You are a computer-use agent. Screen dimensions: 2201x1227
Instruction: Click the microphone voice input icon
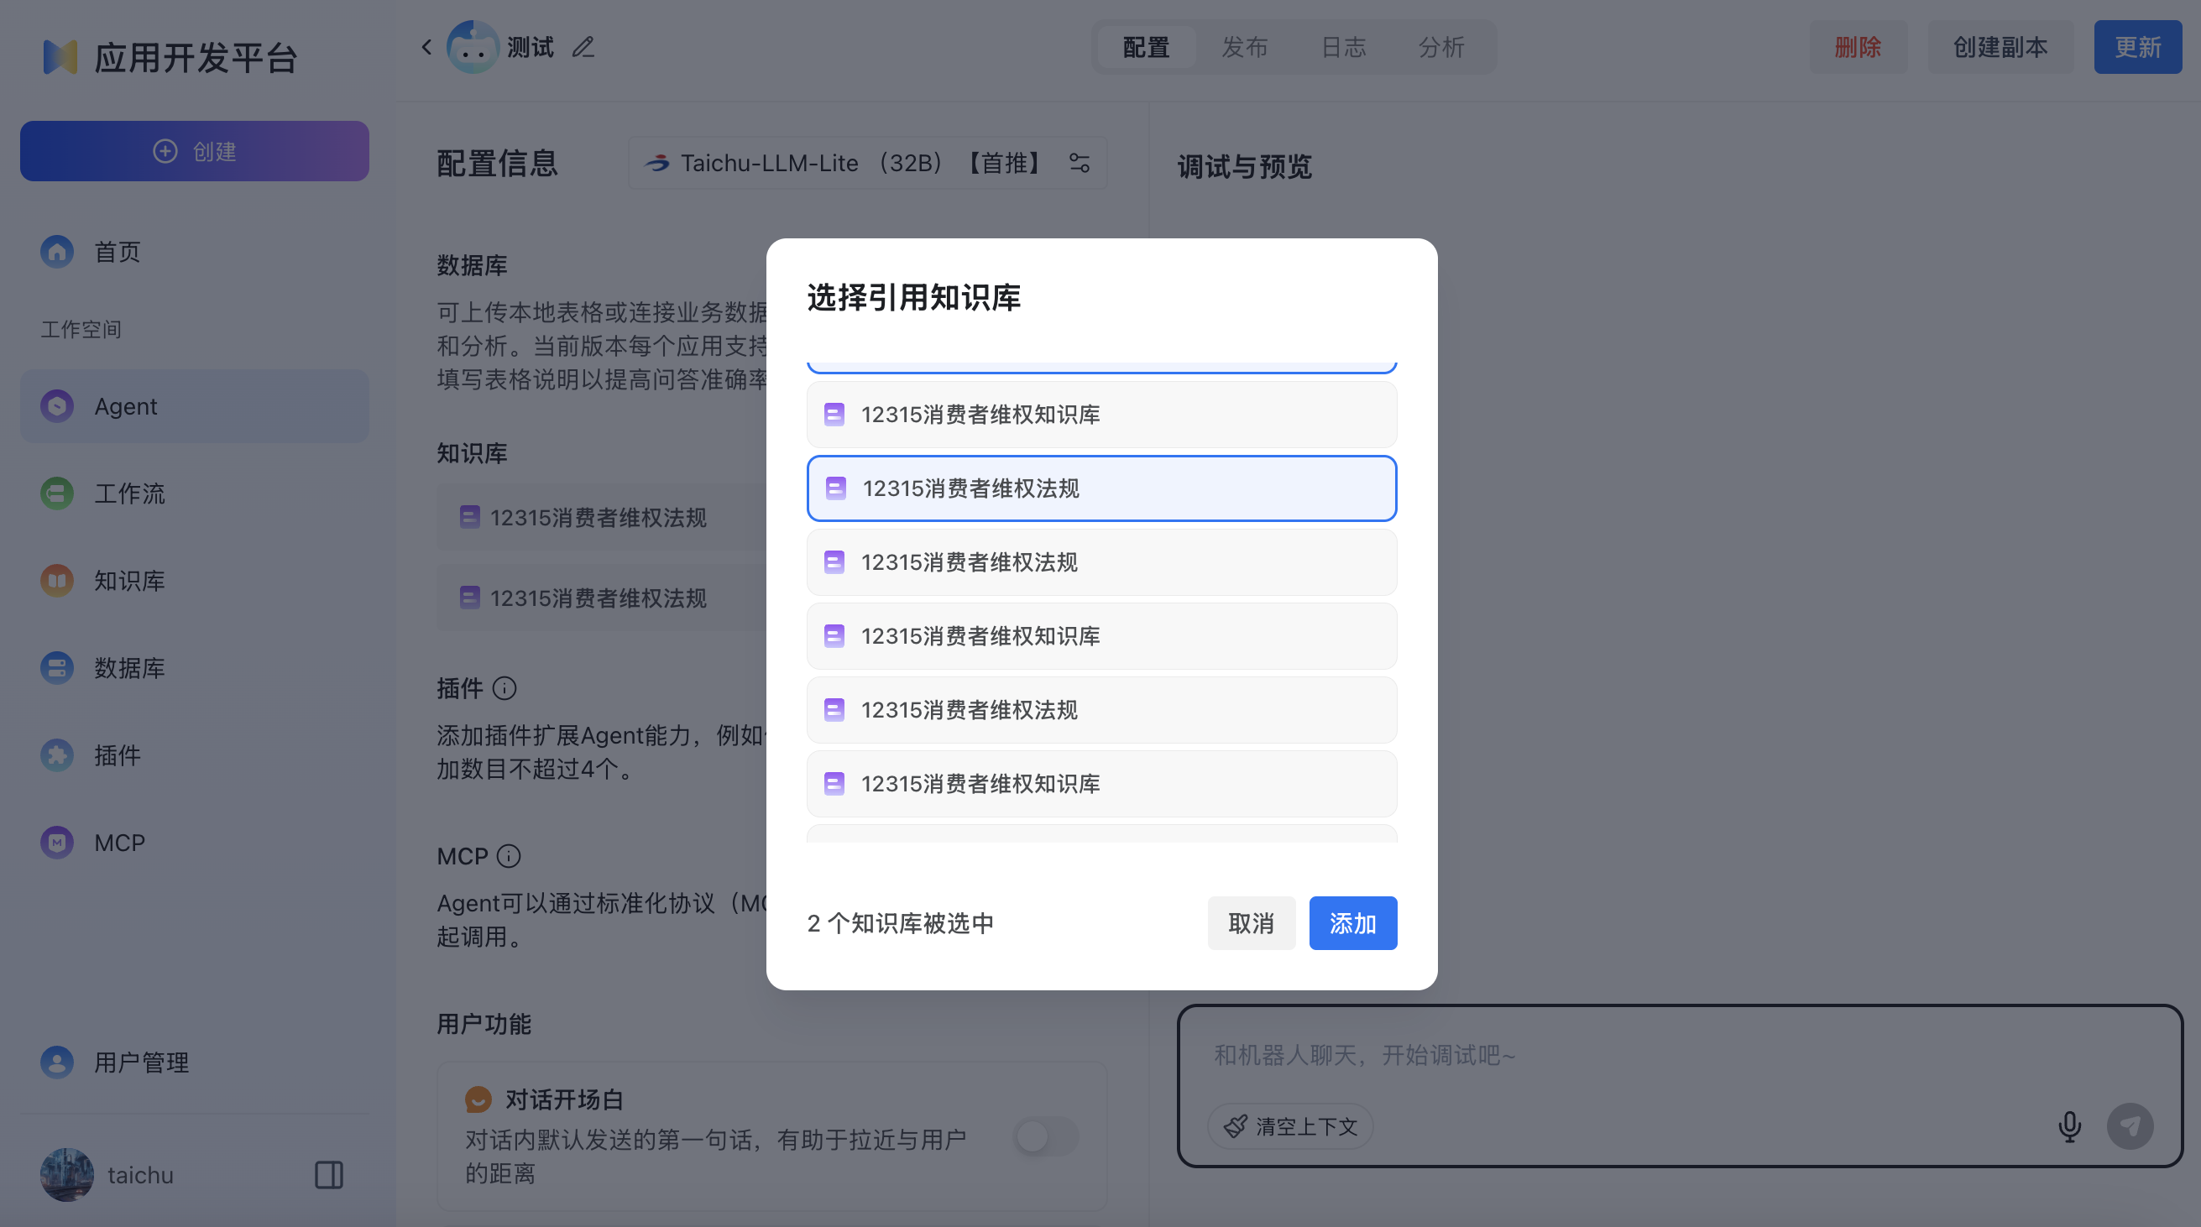(2068, 1126)
